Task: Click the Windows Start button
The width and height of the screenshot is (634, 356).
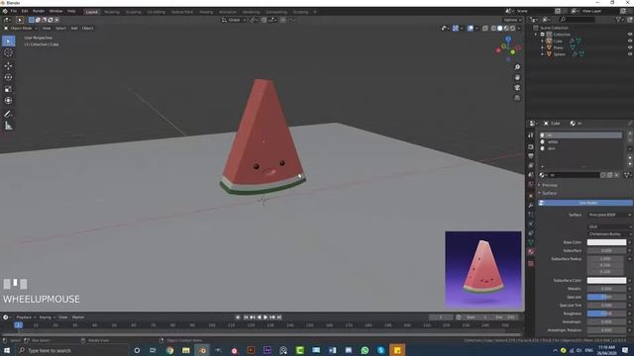Action: pyautogui.click(x=7, y=350)
